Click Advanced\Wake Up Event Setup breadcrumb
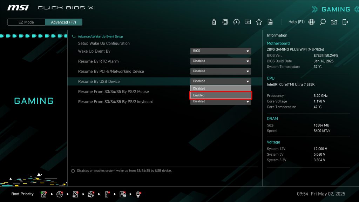 tap(100, 36)
